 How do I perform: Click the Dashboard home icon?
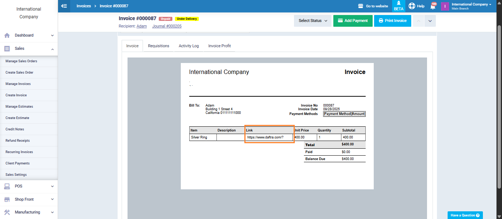[7, 36]
